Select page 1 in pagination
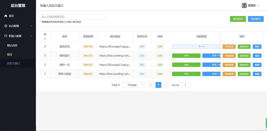267x131 pixels. 158,85
